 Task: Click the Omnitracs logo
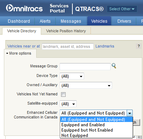pos(24,8)
